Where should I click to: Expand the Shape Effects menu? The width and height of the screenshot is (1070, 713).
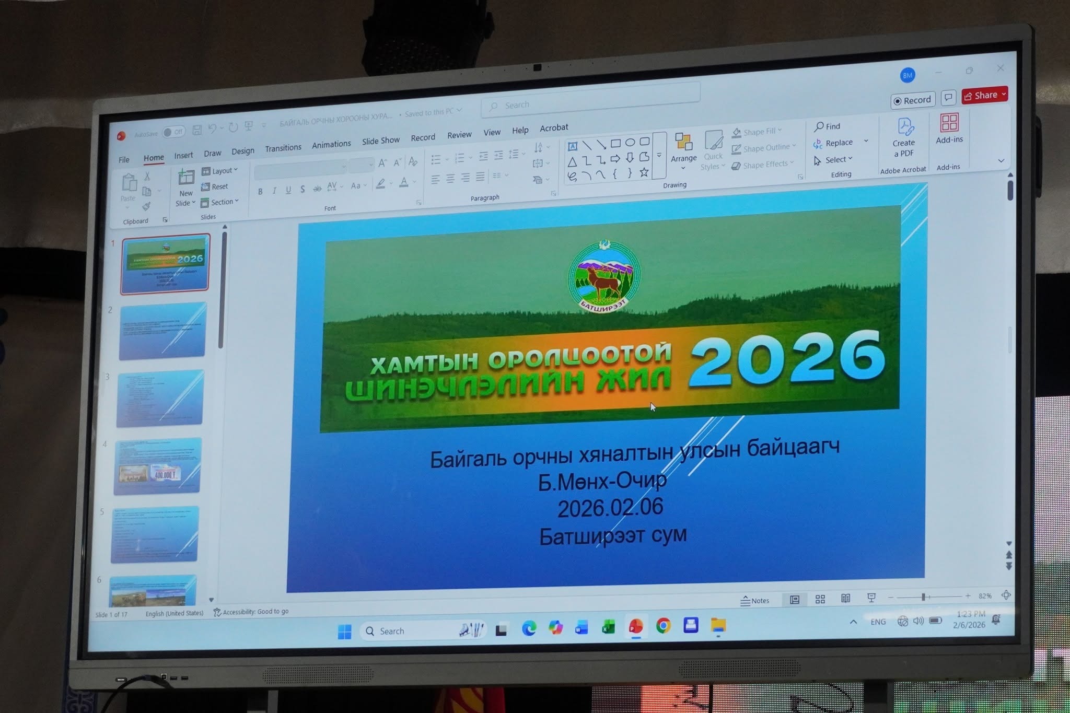pos(763,165)
